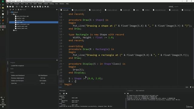Select the obj folder in project tree

click(x=15, y=30)
